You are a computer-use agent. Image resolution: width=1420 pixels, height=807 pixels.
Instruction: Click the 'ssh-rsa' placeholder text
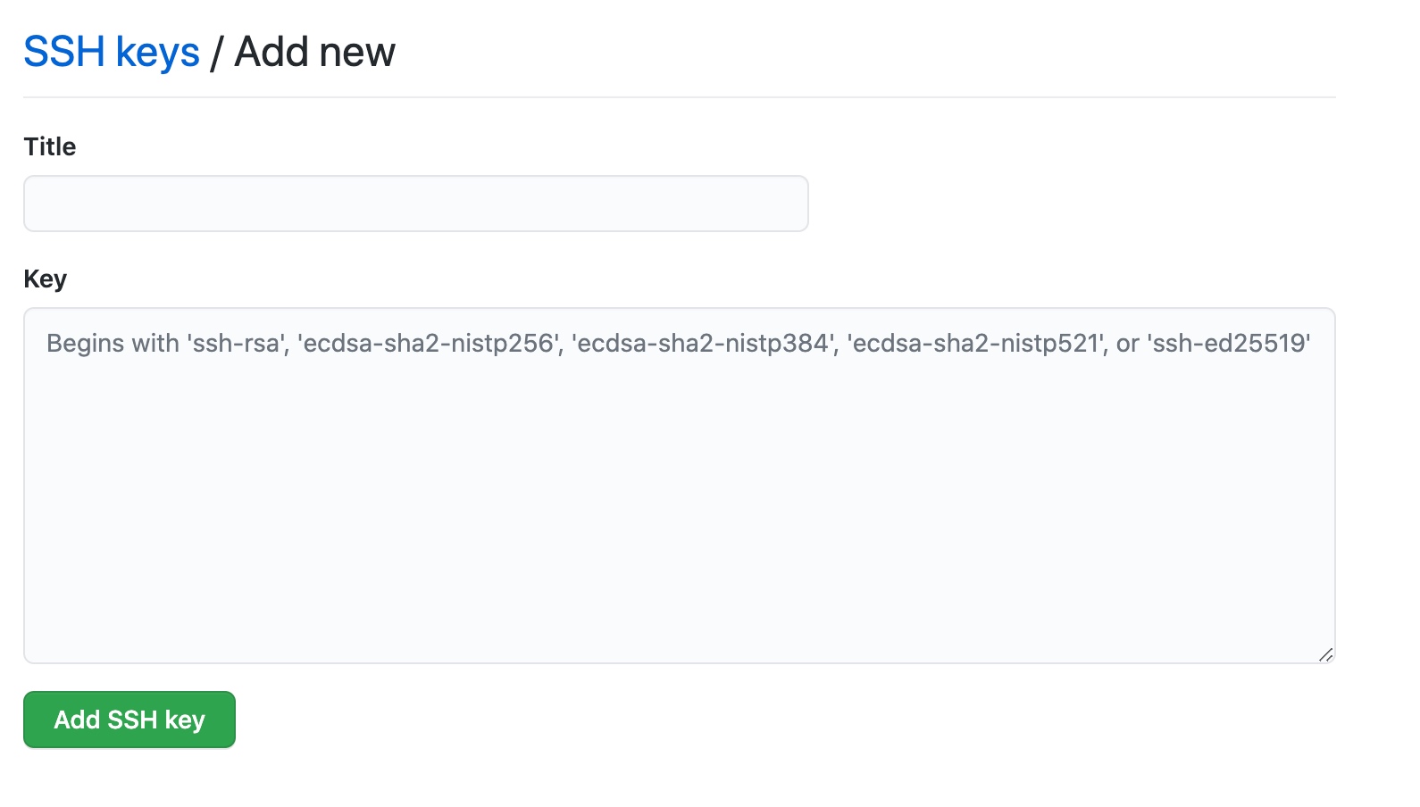coord(237,344)
